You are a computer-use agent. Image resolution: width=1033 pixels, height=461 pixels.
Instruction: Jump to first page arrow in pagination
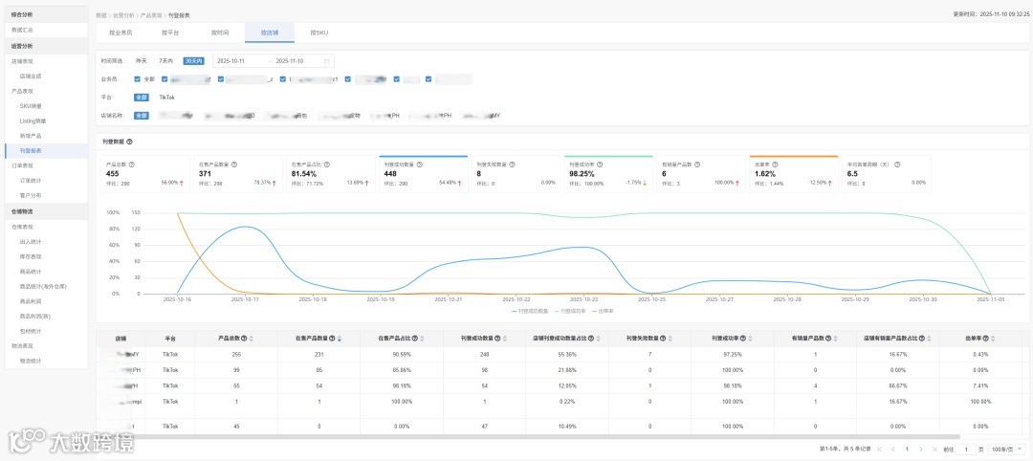click(x=879, y=449)
